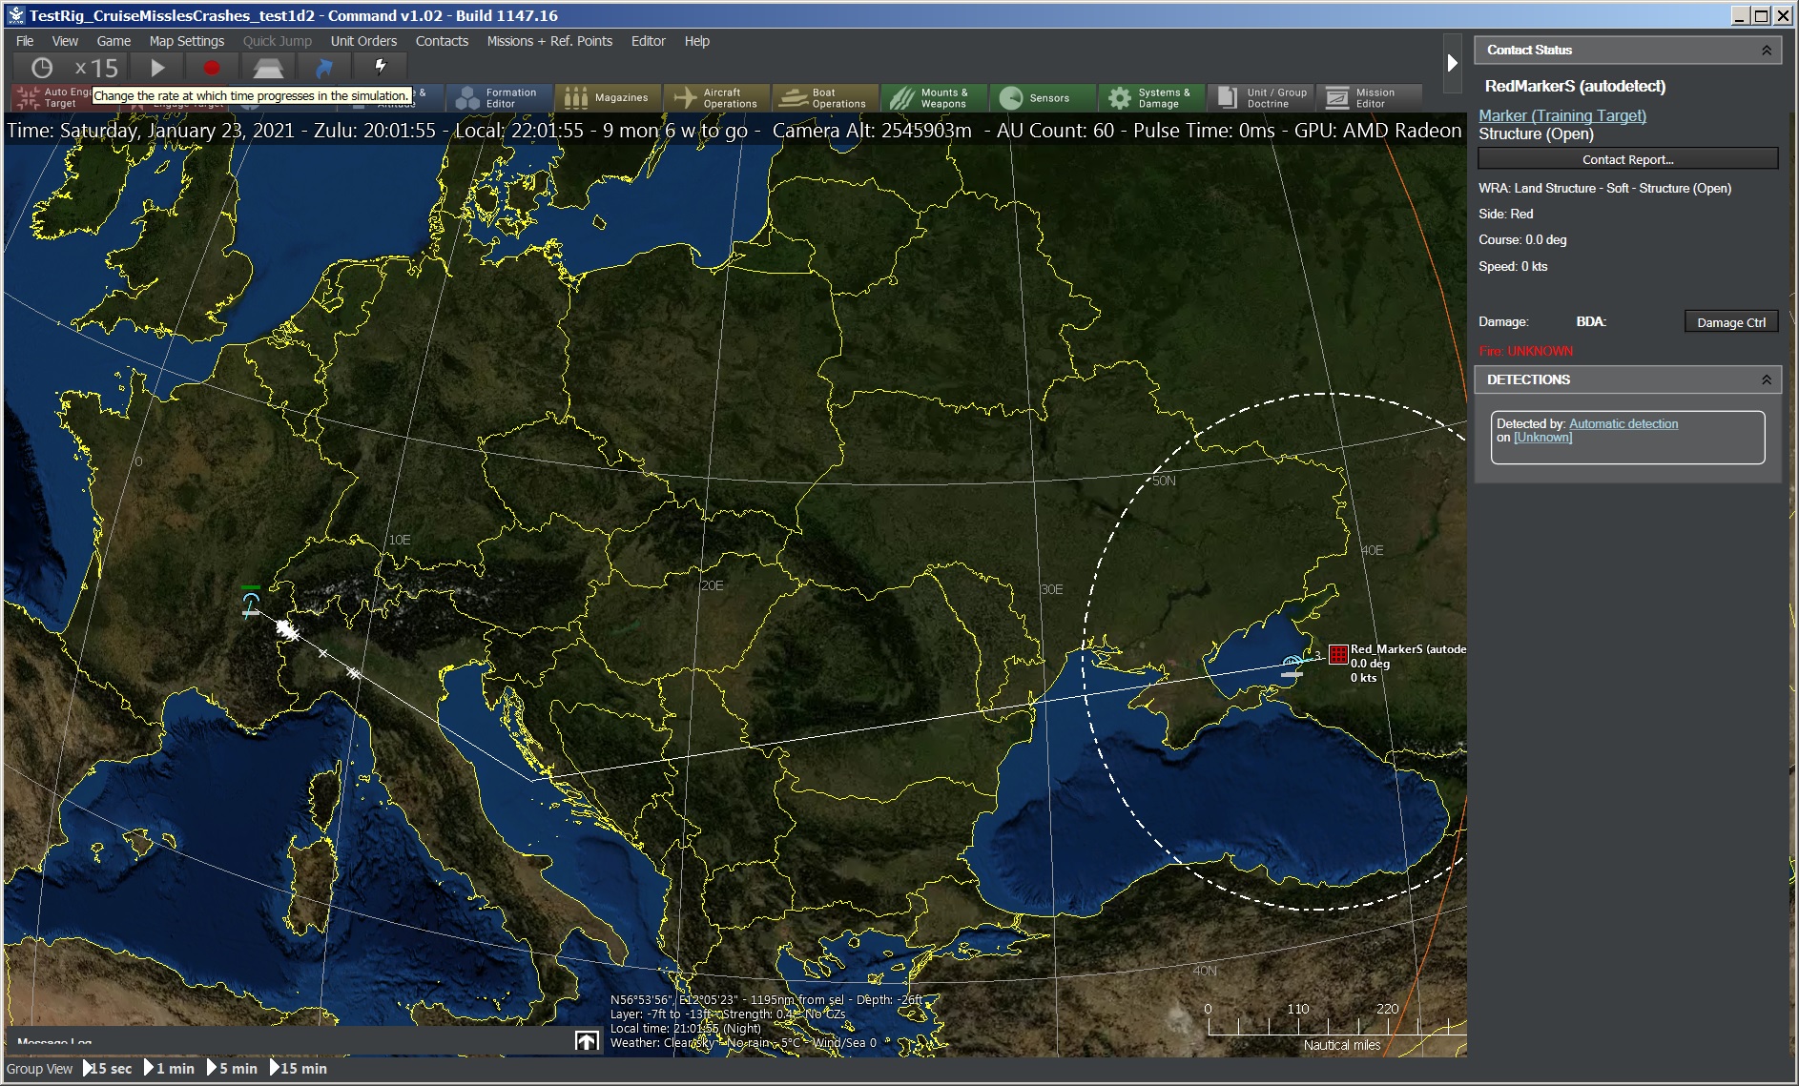Open the Map Settings menu
This screenshot has height=1086, width=1799.
(x=187, y=41)
